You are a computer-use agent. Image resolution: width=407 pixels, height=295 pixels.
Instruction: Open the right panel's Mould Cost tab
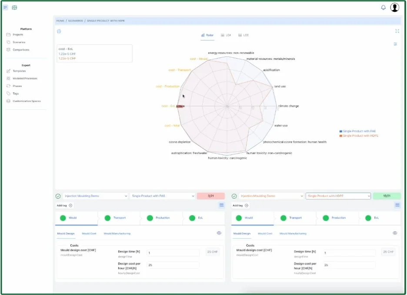click(x=265, y=234)
